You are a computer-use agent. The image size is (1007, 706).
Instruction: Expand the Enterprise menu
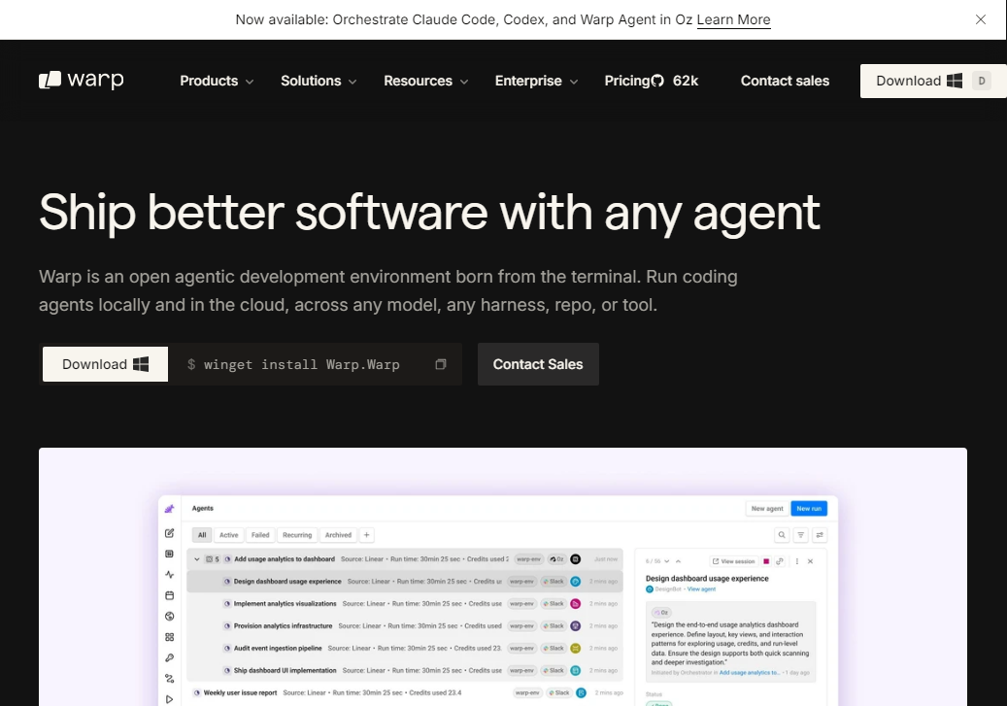[x=536, y=81]
